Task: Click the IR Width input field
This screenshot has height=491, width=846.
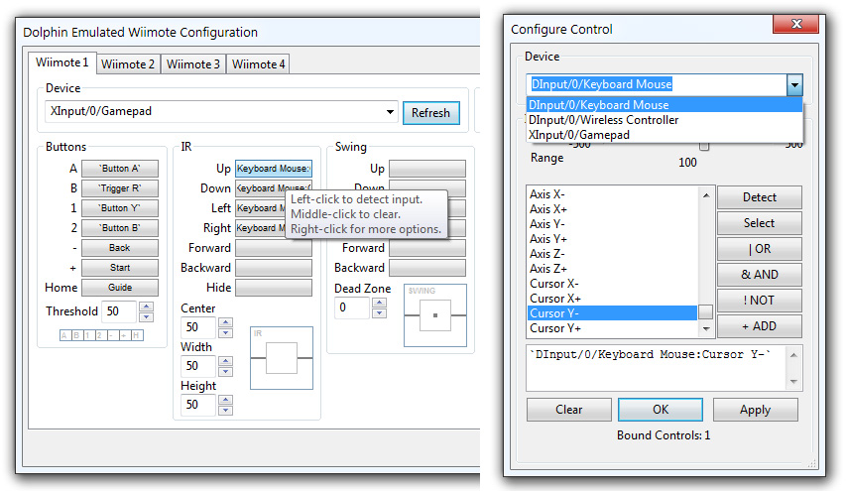Action: (x=196, y=367)
